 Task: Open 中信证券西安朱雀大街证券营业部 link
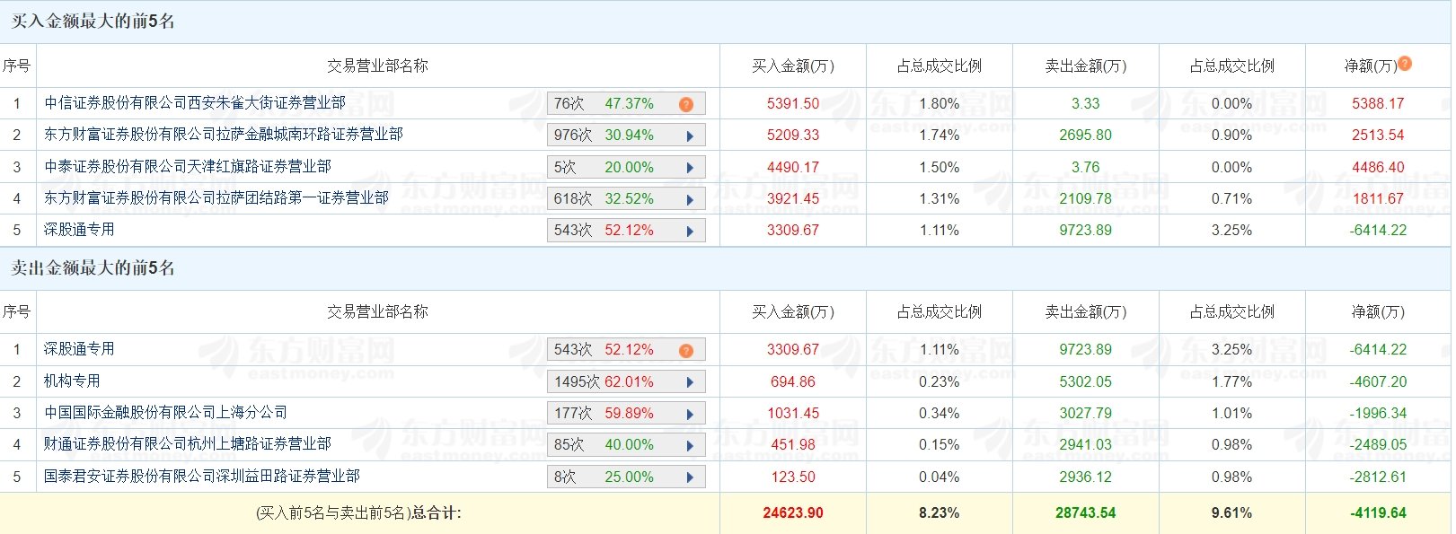pyautogui.click(x=195, y=103)
